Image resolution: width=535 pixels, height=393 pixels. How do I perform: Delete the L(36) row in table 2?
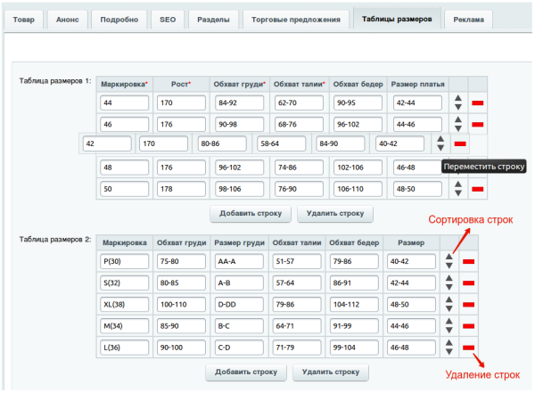coord(466,347)
